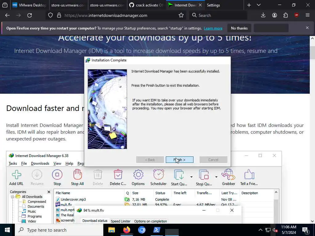Viewport: 315px width, 236px height.
Task: Open the File menu in IDM
Action: pyautogui.click(x=24, y=163)
